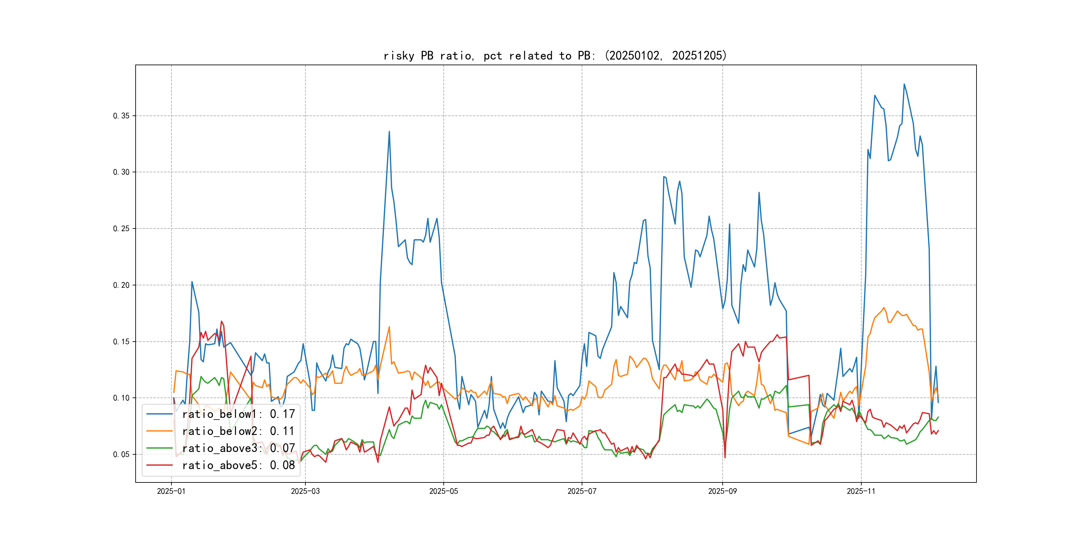The image size is (1085, 542).
Task: Click the green line sample in the legend
Action: (159, 448)
